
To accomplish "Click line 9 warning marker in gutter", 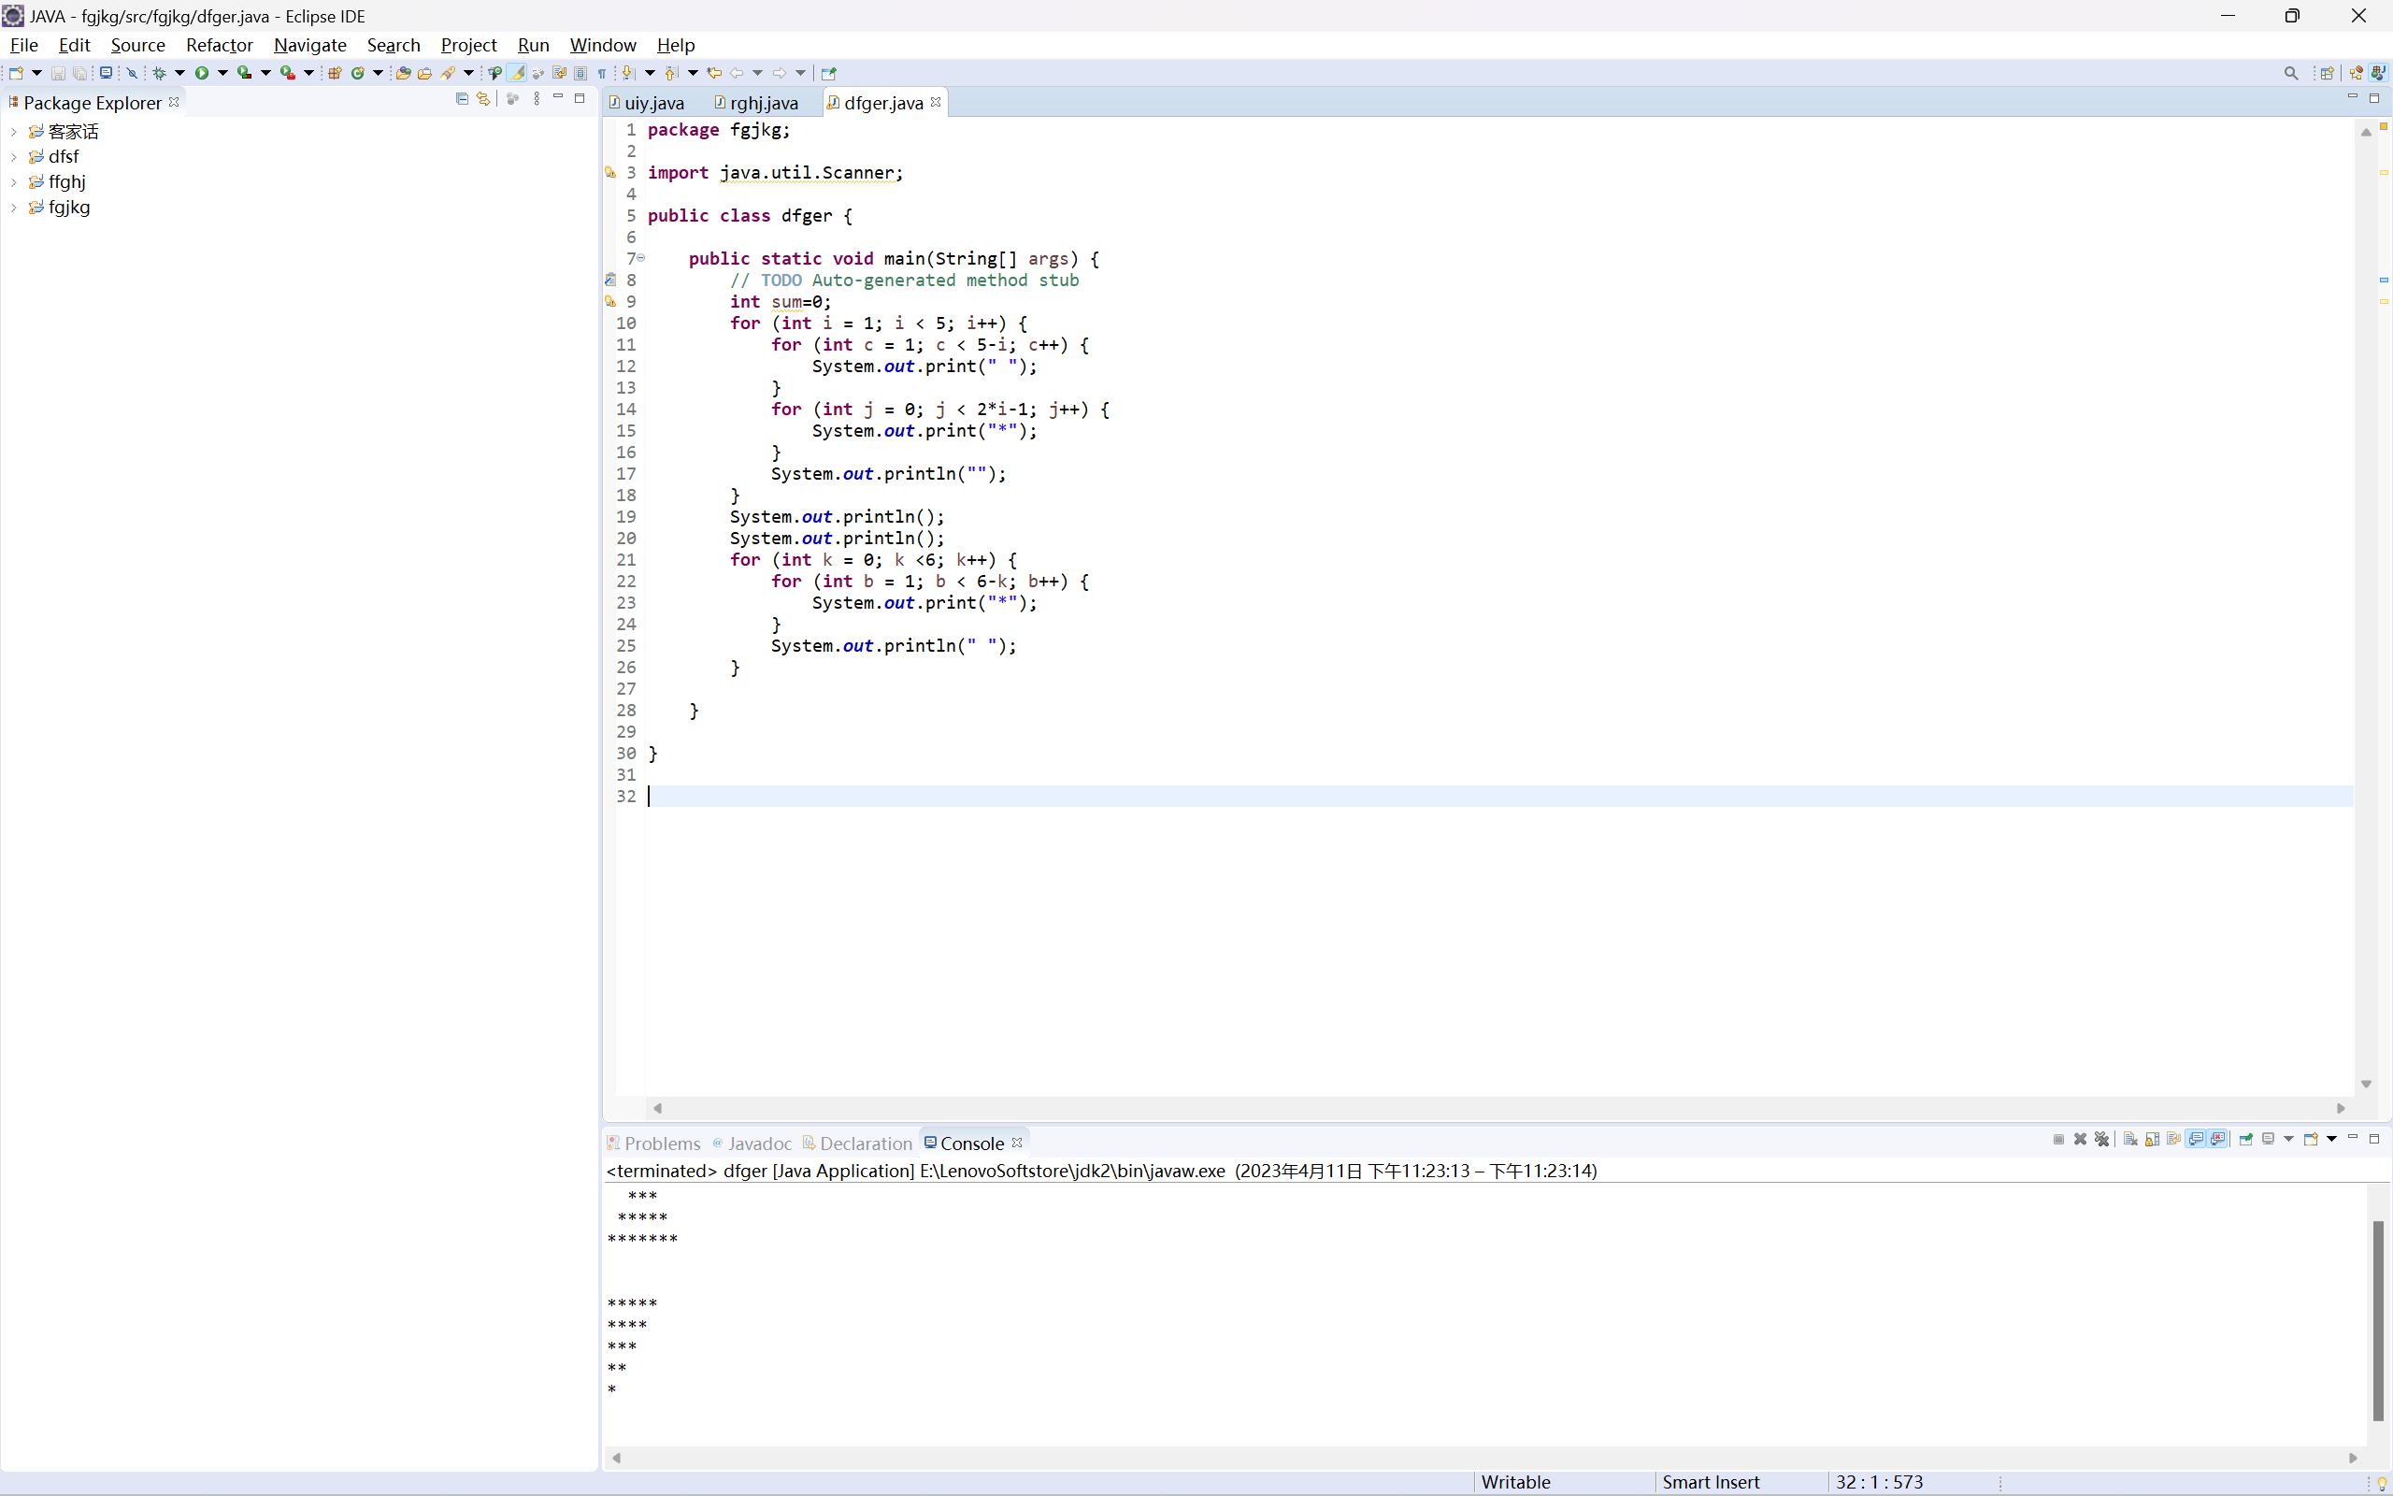I will pos(610,302).
